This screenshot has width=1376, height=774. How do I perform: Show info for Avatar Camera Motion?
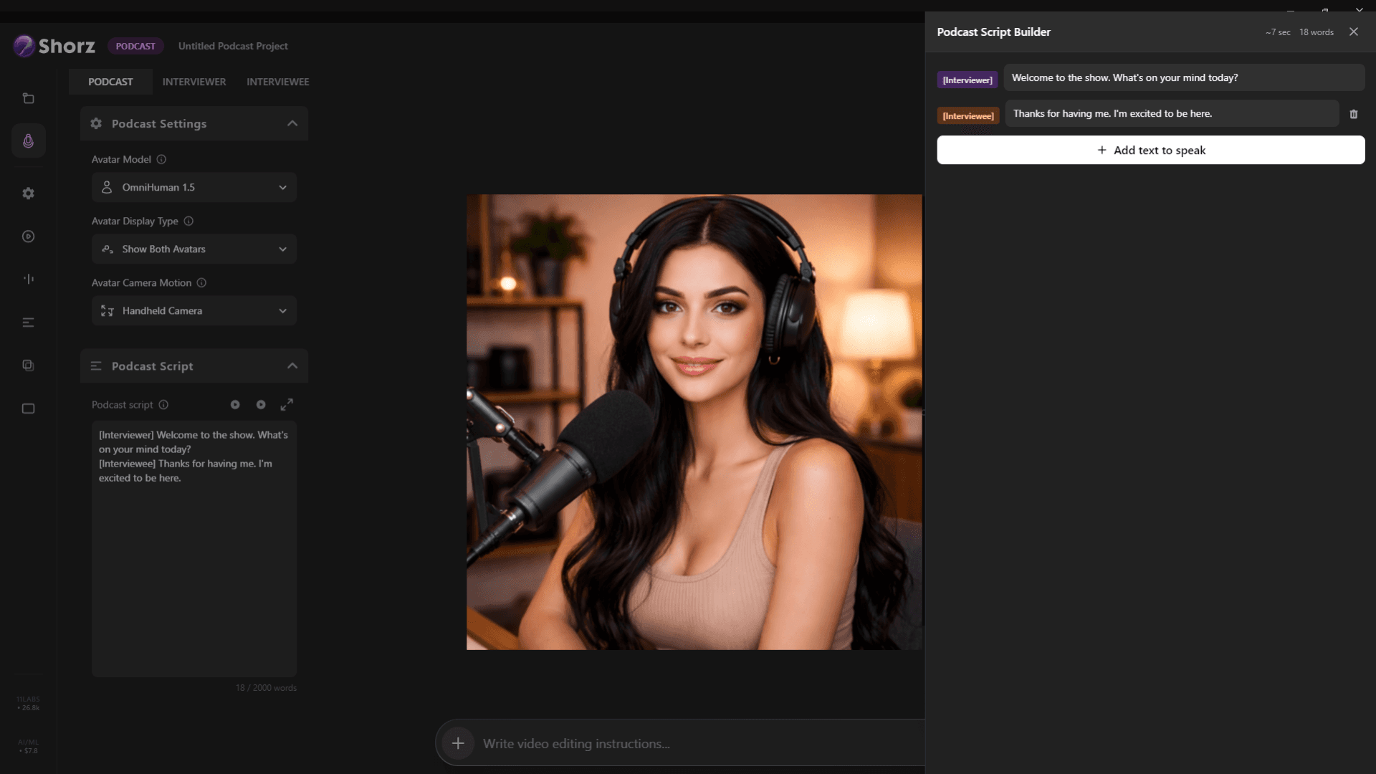click(201, 282)
